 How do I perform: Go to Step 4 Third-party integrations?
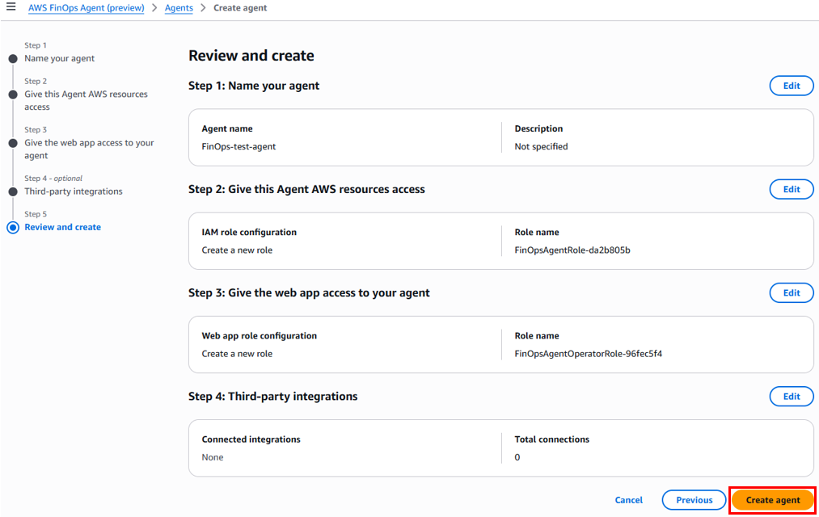74,191
